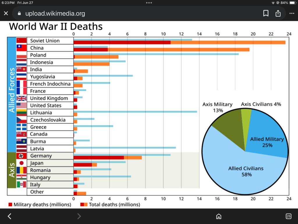Go back using the left chevron
The height and width of the screenshot is (224, 298).
point(9,216)
